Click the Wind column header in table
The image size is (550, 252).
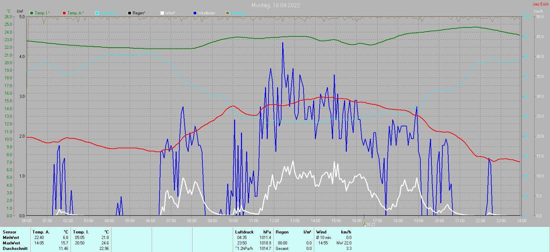(x=321, y=232)
